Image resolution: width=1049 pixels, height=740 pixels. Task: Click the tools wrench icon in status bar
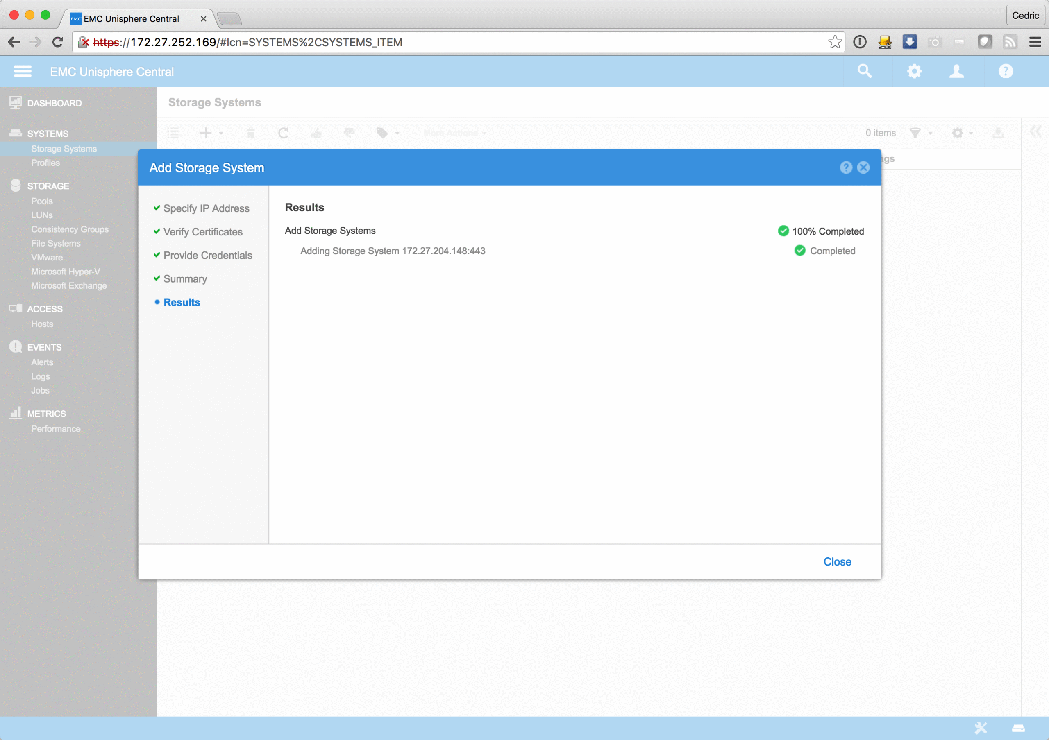(981, 728)
